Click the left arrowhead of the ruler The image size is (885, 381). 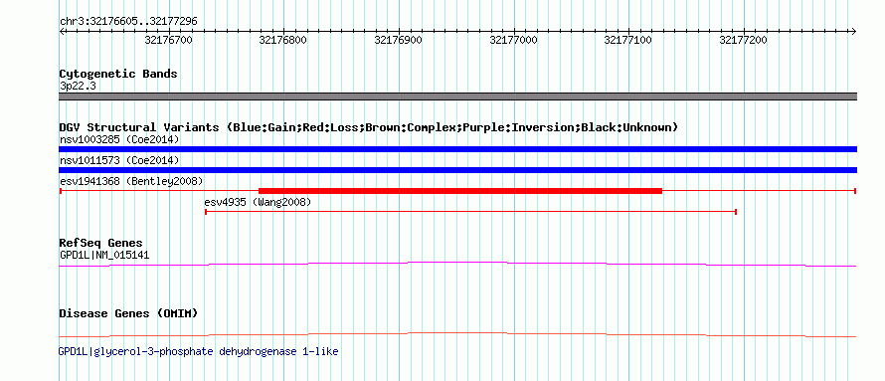pyautogui.click(x=62, y=31)
